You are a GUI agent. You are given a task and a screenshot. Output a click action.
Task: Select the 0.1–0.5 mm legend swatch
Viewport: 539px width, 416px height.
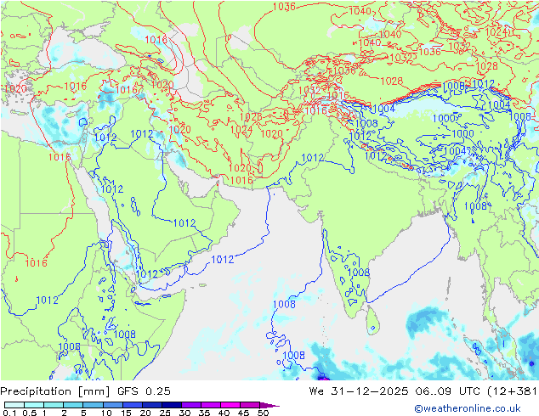(x=14, y=405)
